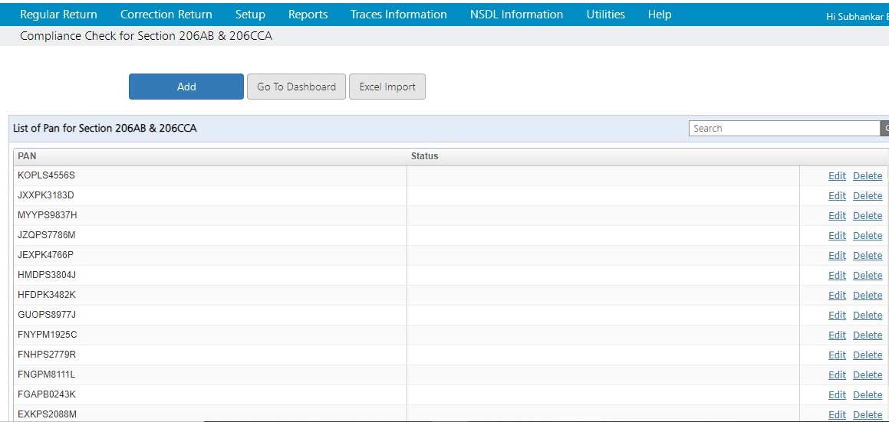Edit the JZQPS7786M row

coord(837,236)
